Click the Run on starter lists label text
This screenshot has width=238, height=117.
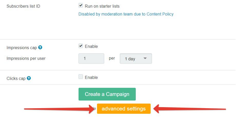(102, 6)
